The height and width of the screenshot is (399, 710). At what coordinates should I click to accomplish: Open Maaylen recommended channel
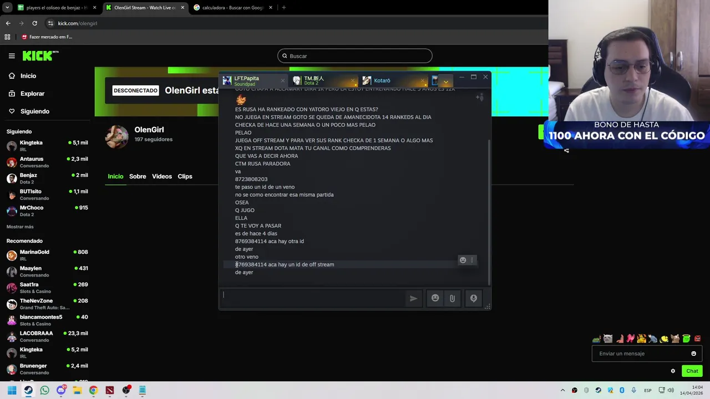47,271
